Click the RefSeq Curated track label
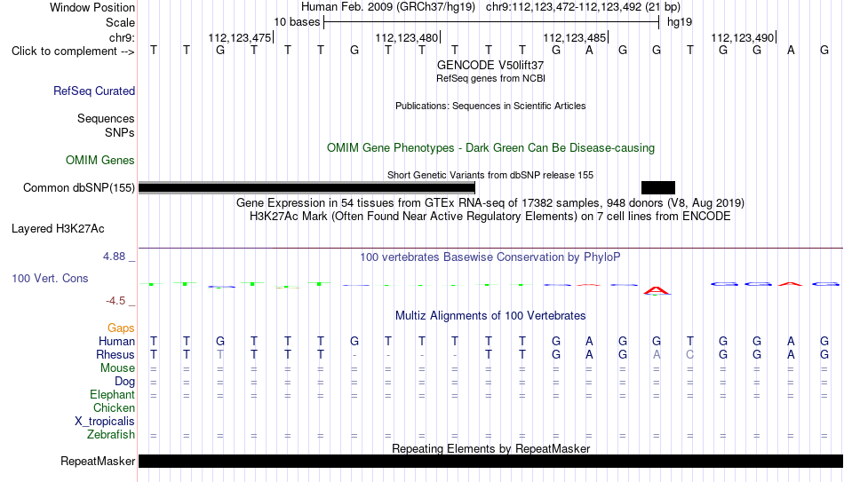844x482 pixels. [93, 91]
